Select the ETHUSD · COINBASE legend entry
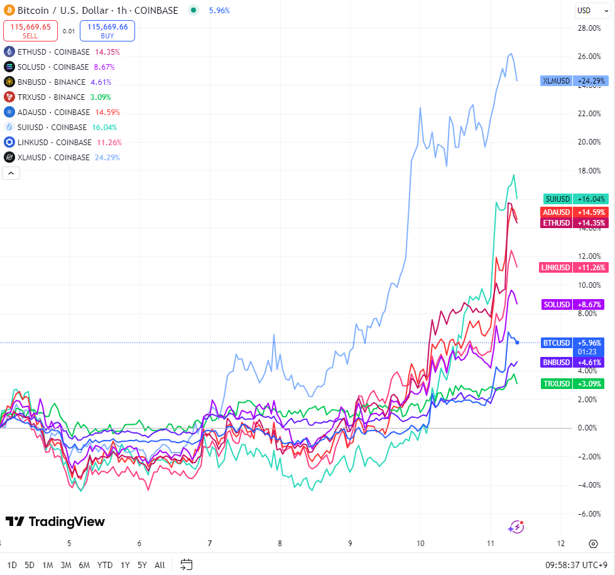This screenshot has height=575, width=615. 54,52
